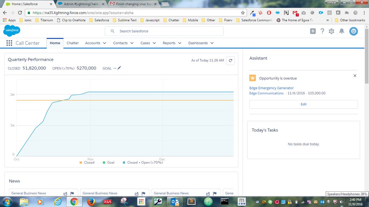Open the Notifications bell icon
This screenshot has width=369, height=207.
(x=341, y=31)
